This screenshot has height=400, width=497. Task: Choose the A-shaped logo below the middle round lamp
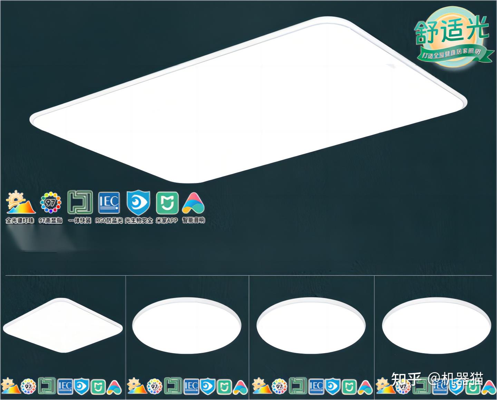365,387
